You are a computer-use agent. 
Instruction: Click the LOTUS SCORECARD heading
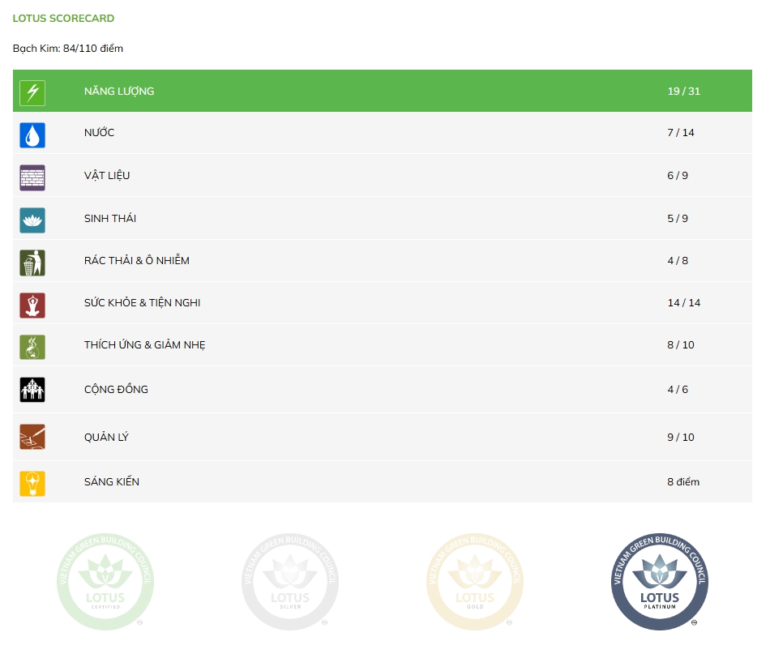point(63,18)
